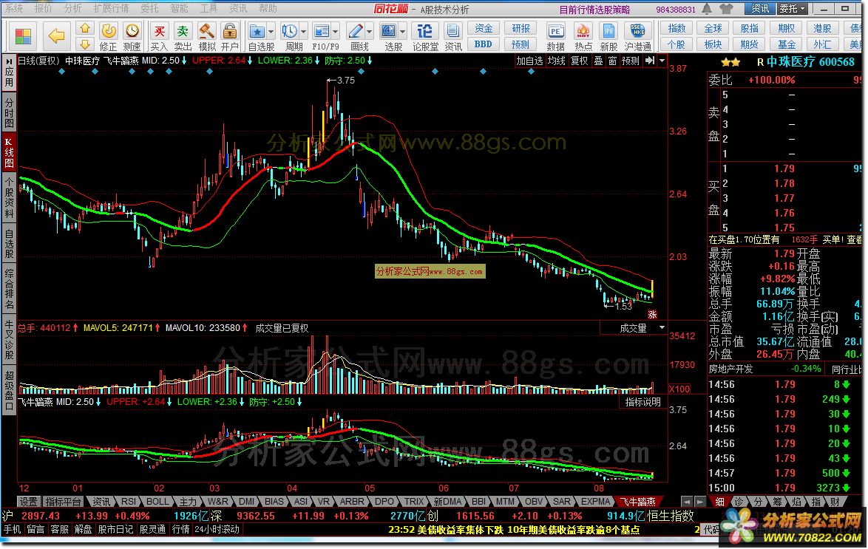Image resolution: width=868 pixels, height=549 pixels.
Task: Click the colorful home grid icon
Action: pos(23,37)
